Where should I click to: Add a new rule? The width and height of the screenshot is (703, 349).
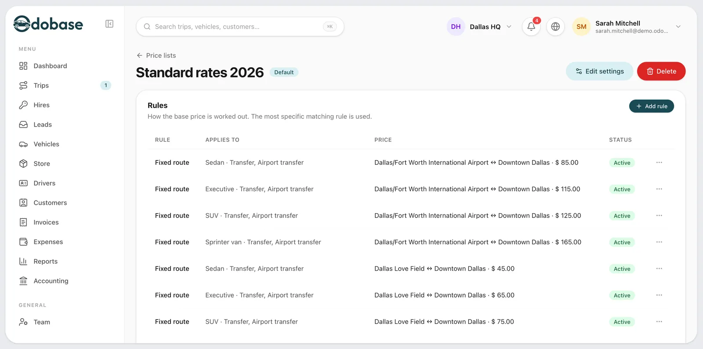(652, 106)
